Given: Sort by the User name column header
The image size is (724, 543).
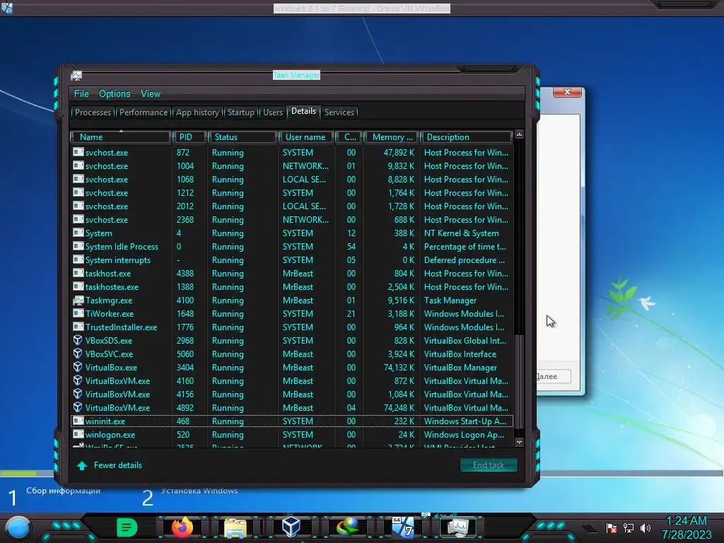Looking at the screenshot, I should (306, 137).
